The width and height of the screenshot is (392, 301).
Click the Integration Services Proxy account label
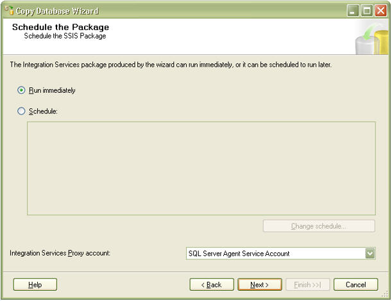(x=60, y=253)
